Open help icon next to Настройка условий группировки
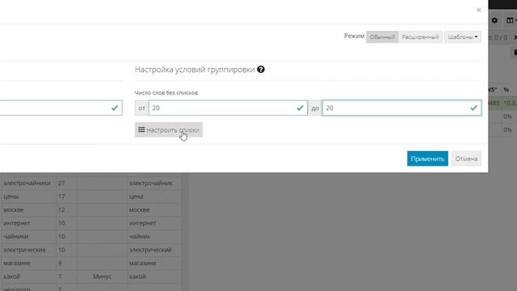 [261, 70]
